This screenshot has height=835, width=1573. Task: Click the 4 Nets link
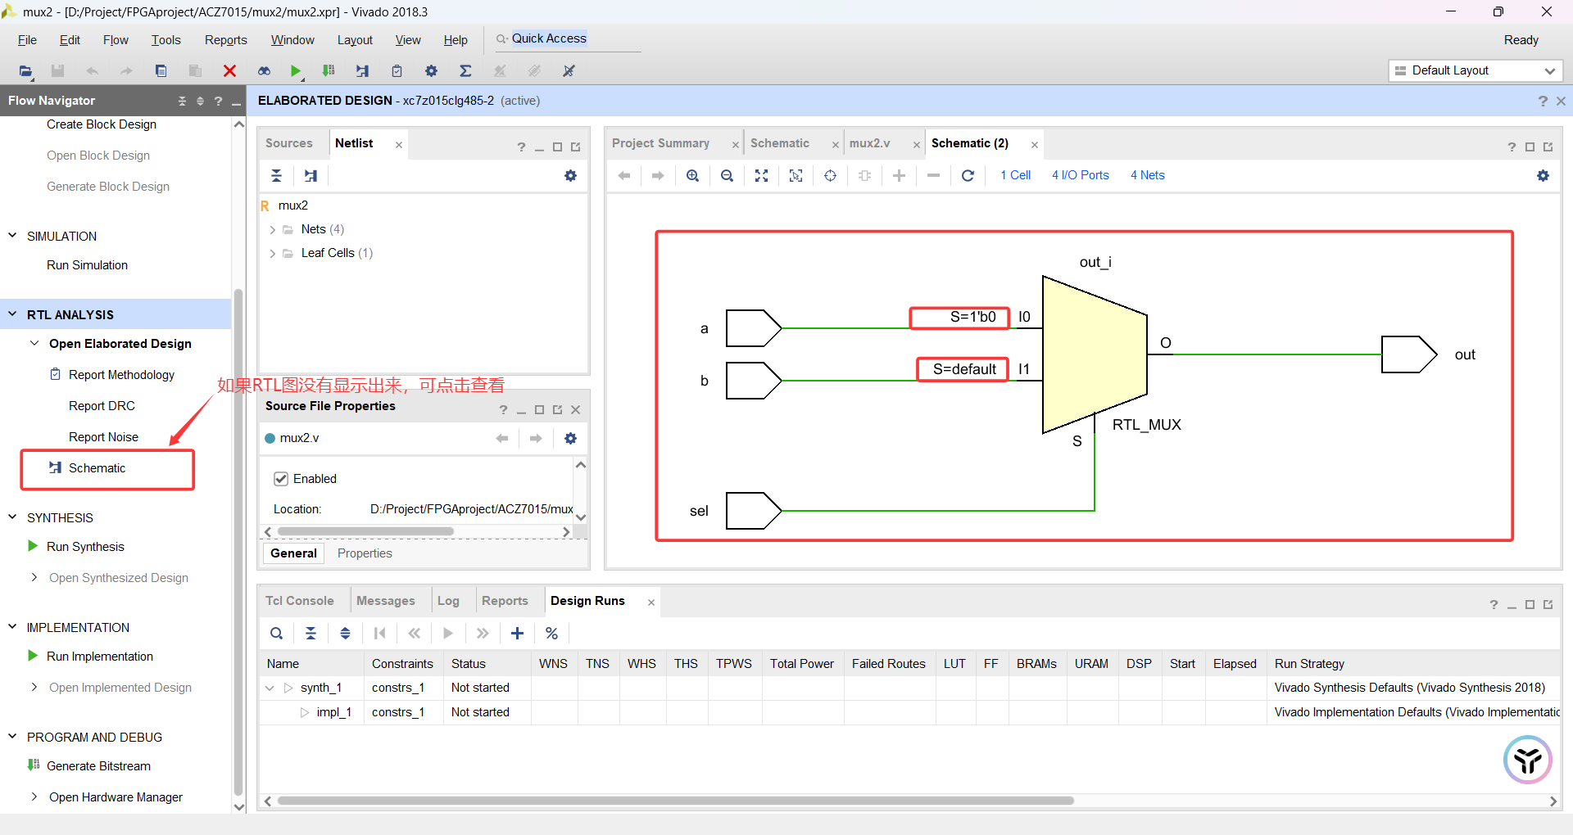coord(1147,175)
